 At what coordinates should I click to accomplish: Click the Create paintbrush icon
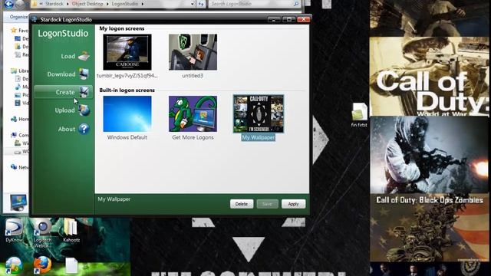point(84,92)
